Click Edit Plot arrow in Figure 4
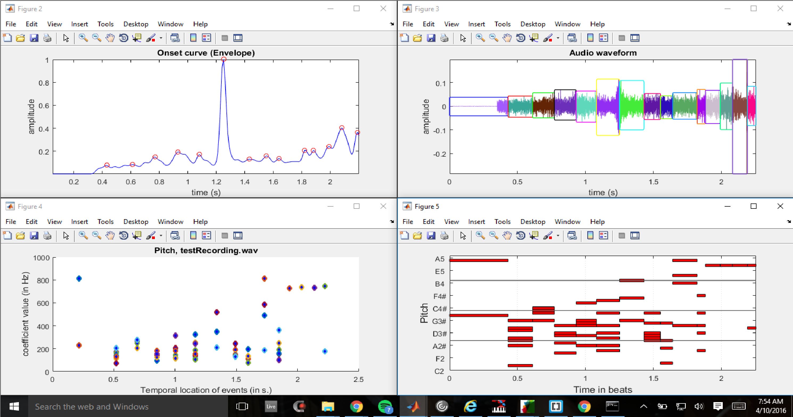 (x=66, y=236)
